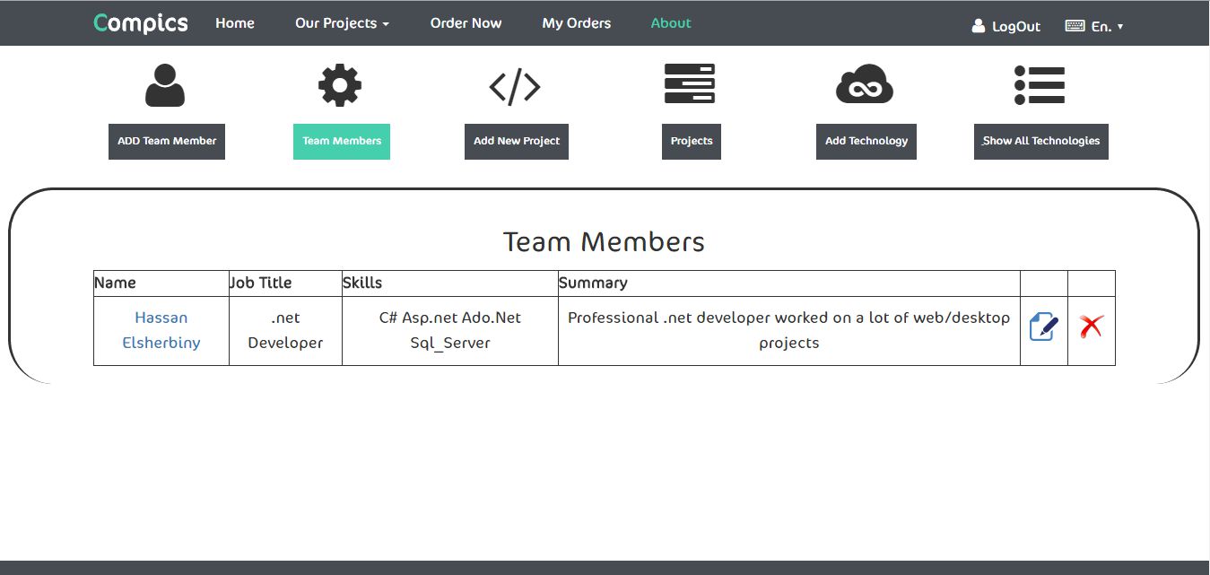Image resolution: width=1210 pixels, height=575 pixels.
Task: Click the keyboard icon beside En.
Action: pos(1075,26)
